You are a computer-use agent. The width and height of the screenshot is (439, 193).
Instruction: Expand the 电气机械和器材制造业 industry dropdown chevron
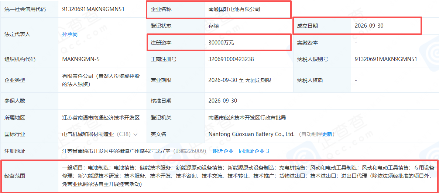point(136,135)
